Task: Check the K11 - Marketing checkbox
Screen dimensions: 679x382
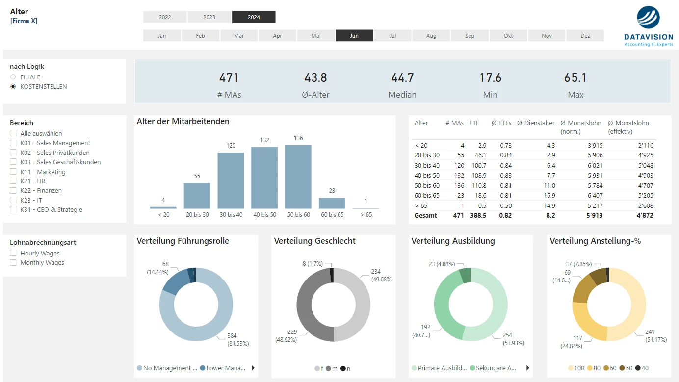Action: [x=13, y=172]
